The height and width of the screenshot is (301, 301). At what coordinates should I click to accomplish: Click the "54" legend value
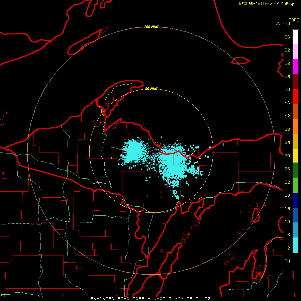pos(287,76)
